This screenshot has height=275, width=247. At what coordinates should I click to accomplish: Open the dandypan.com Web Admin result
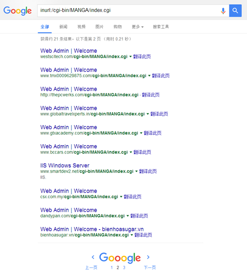68,210
